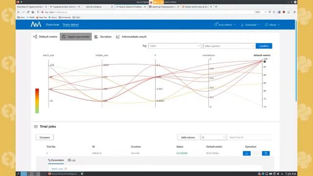Image resolution: width=313 pixels, height=176 pixels.
Task: Click the color scale legend bar
Action: pos(37,101)
